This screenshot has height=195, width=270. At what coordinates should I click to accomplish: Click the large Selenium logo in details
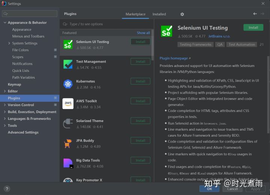166,31
